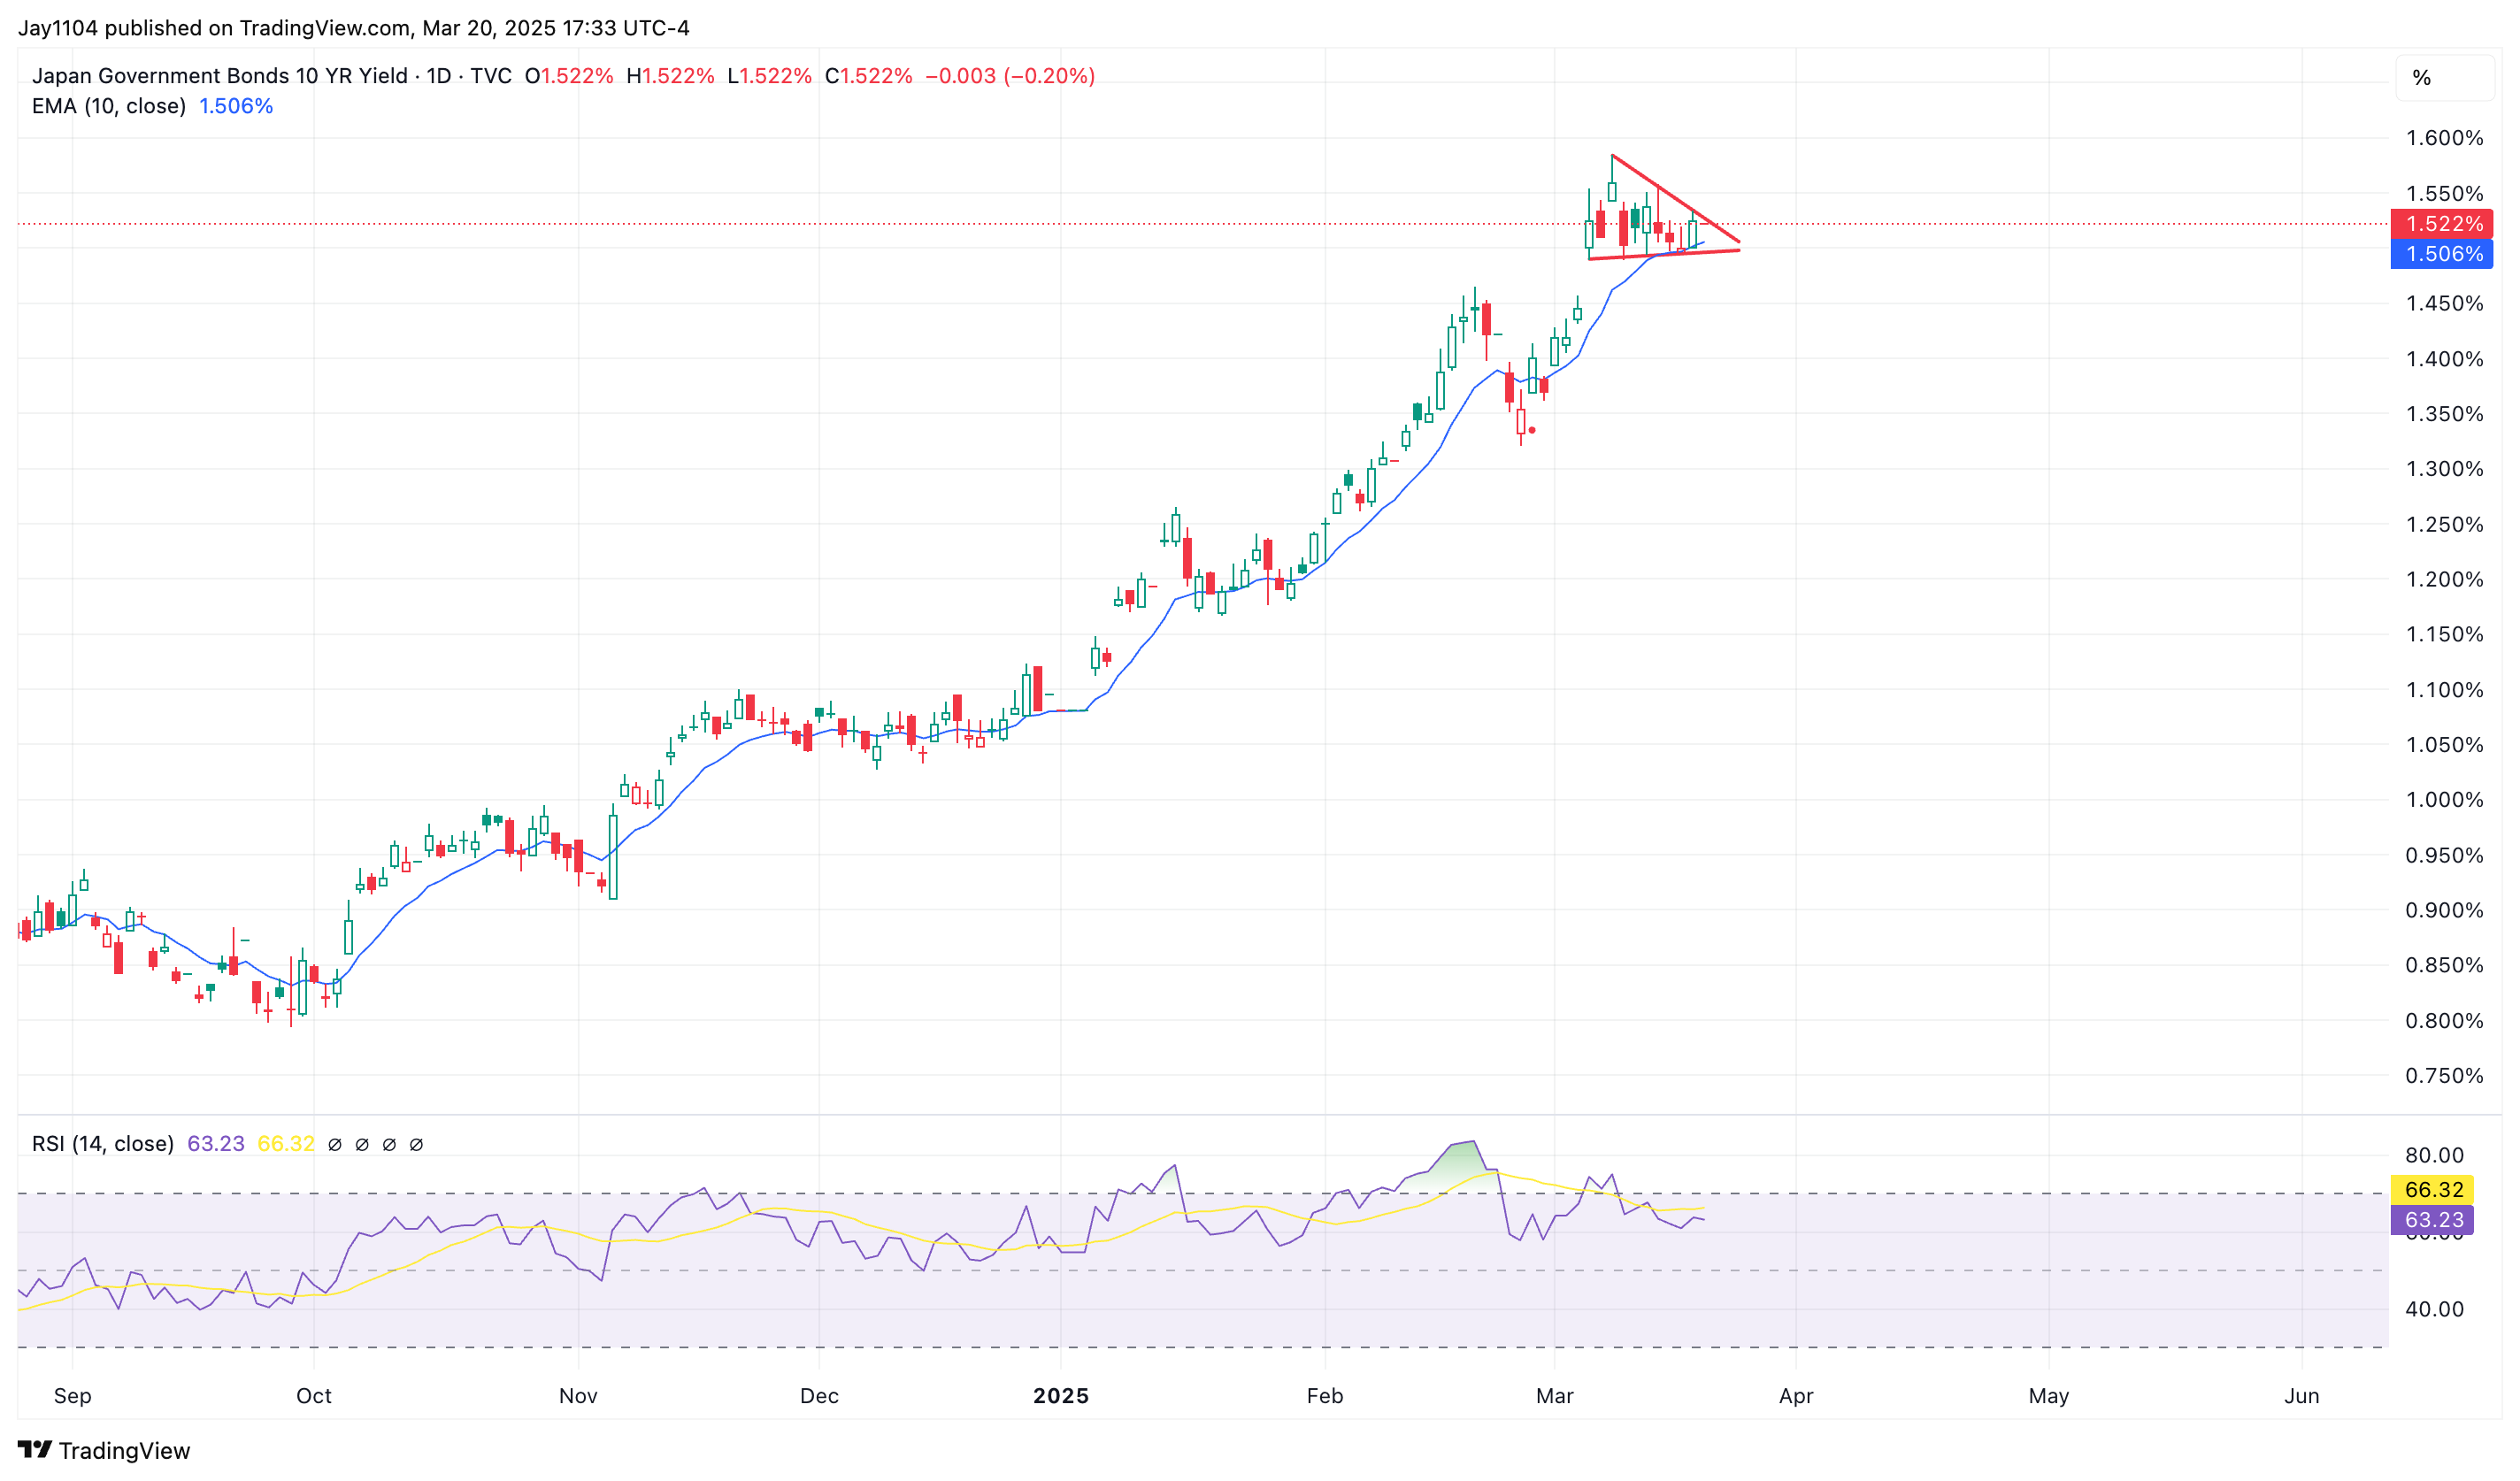Select the flat red lower trendline of triangle

coord(1664,255)
